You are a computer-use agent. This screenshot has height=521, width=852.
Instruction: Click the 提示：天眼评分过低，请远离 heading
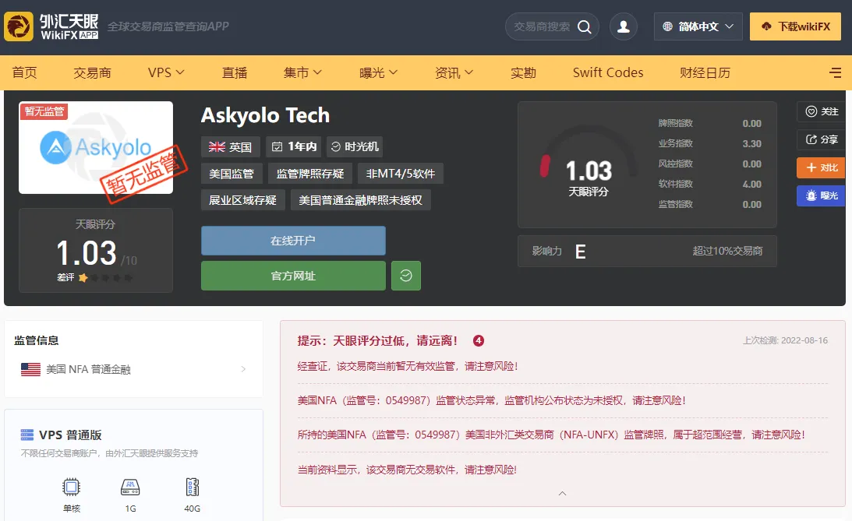pos(377,340)
